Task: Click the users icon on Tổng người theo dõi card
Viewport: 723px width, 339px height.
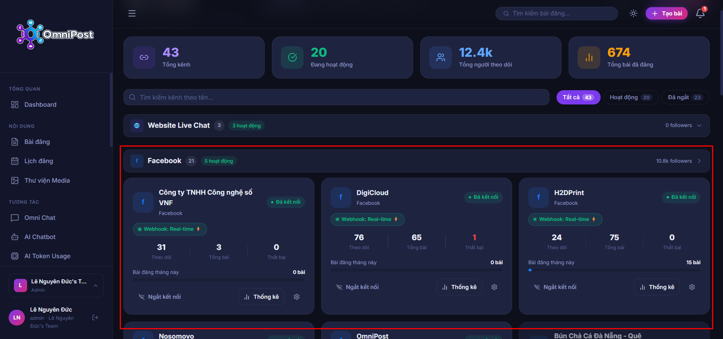Action: tap(441, 58)
